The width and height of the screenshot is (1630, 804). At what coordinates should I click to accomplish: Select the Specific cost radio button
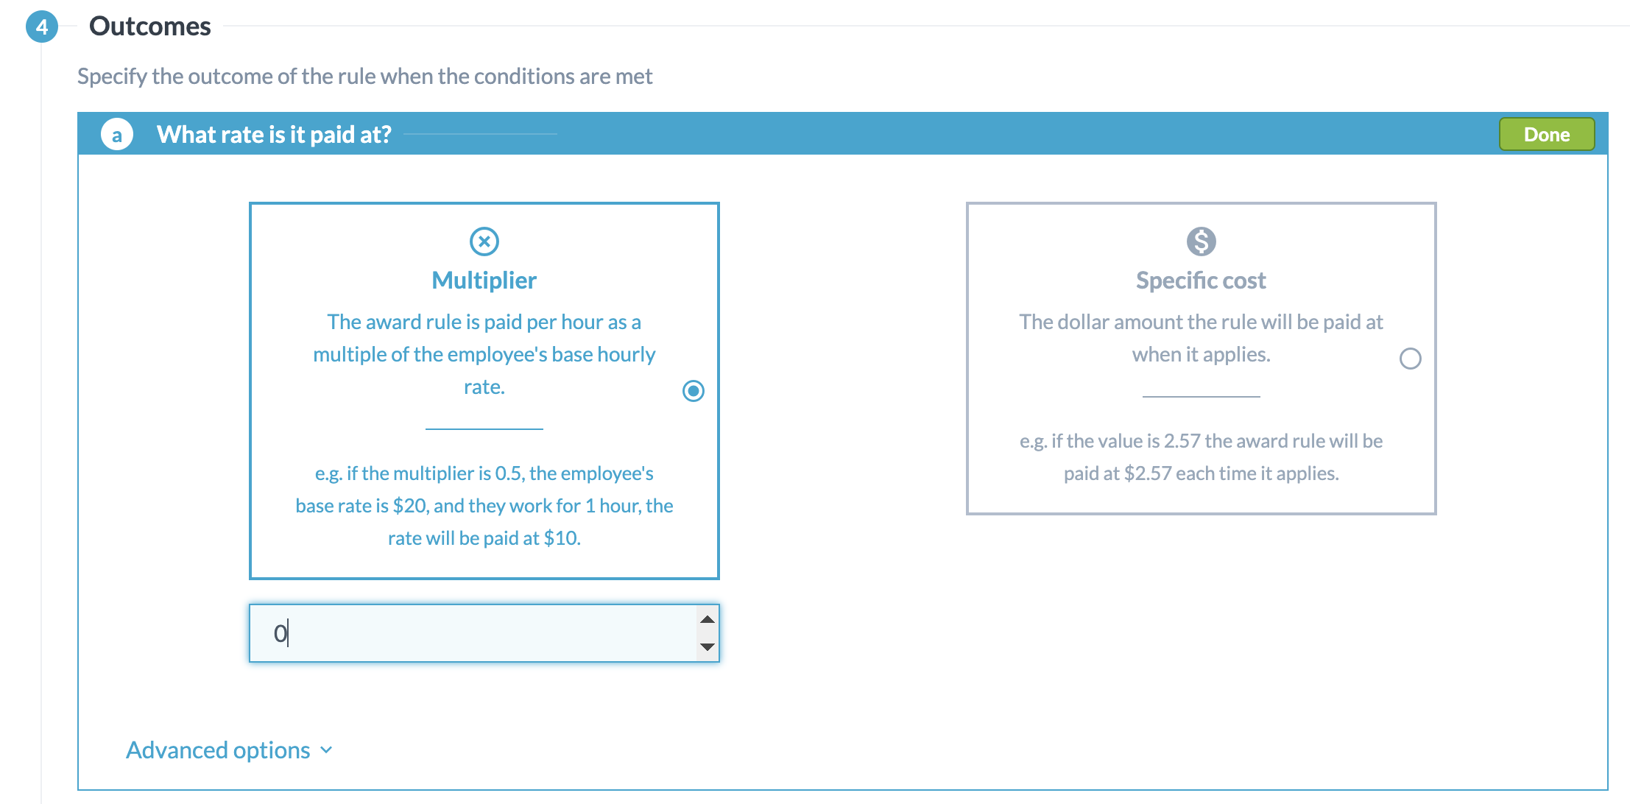coord(1410,359)
